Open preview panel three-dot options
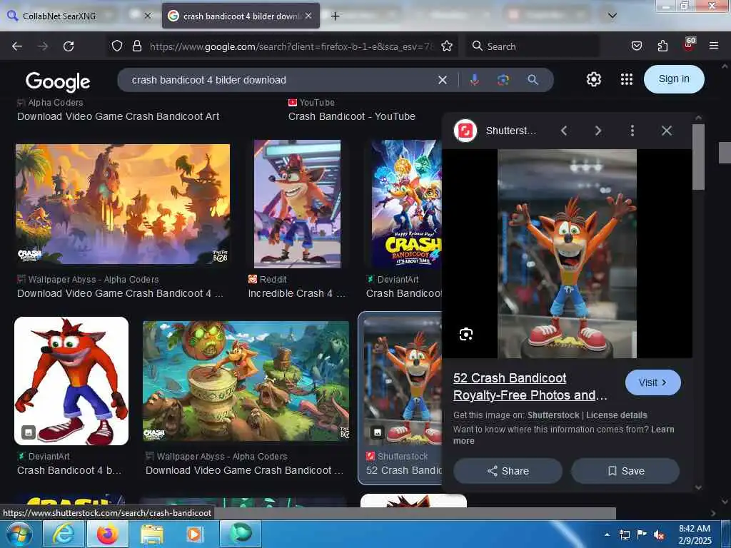 (632, 131)
